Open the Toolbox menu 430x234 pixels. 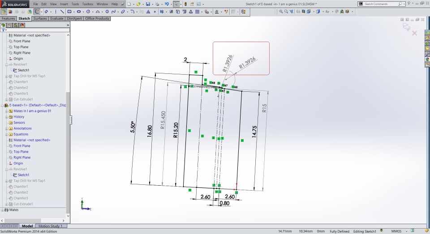click(x=88, y=4)
